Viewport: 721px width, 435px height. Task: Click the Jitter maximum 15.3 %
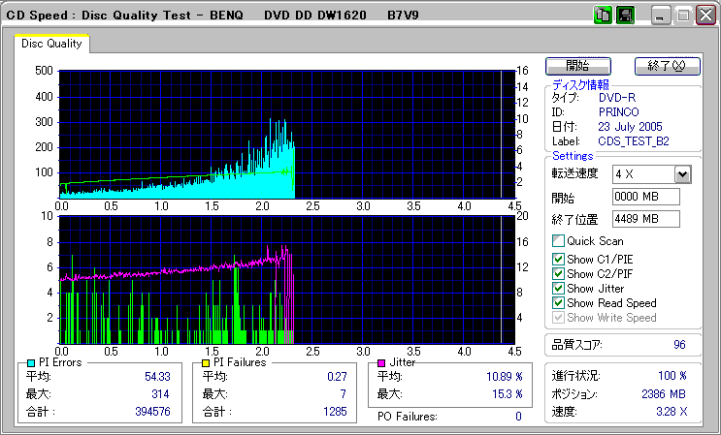click(x=508, y=394)
